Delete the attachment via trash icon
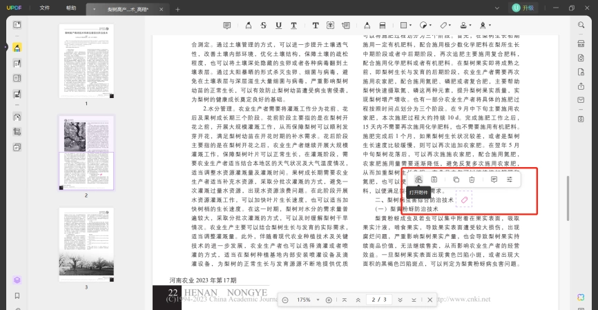Screen dimensions: 598x310 [472, 180]
